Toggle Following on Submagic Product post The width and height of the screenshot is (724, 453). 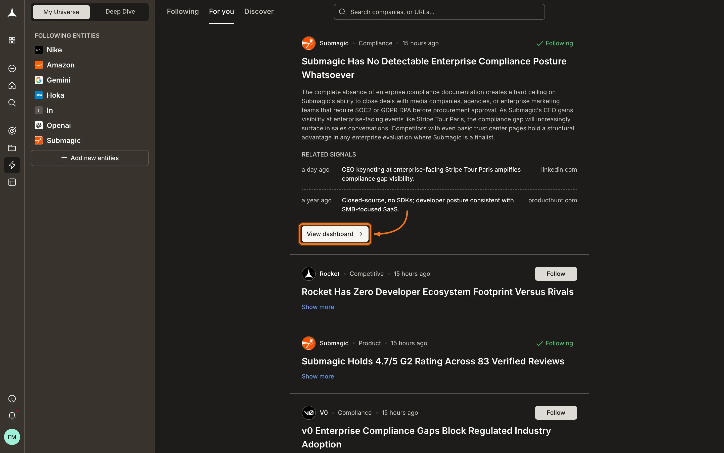coord(555,343)
